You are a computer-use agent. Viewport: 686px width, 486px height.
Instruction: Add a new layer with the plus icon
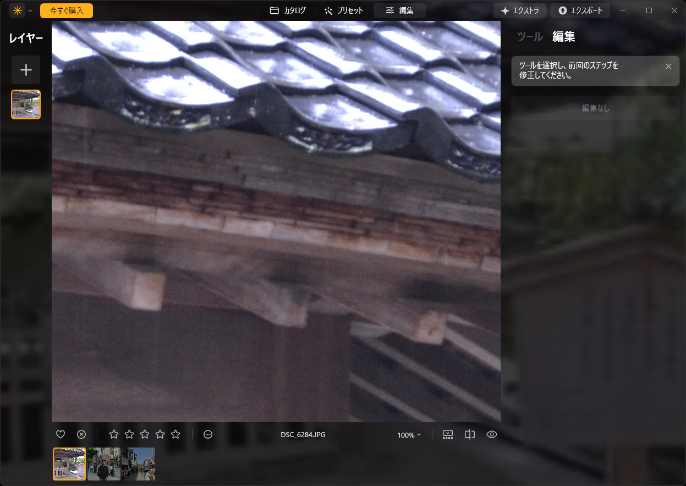point(25,70)
